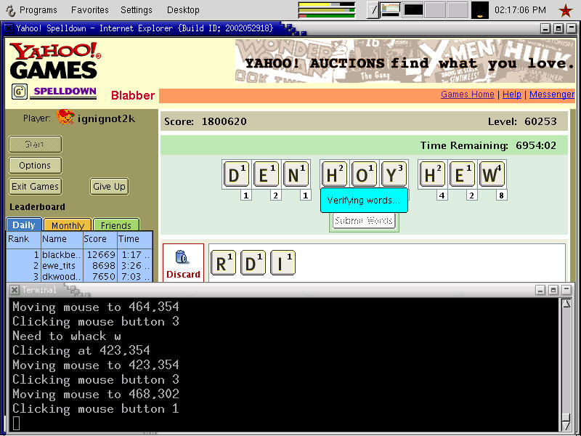Click the Score column header in leaderboard

[x=99, y=239]
